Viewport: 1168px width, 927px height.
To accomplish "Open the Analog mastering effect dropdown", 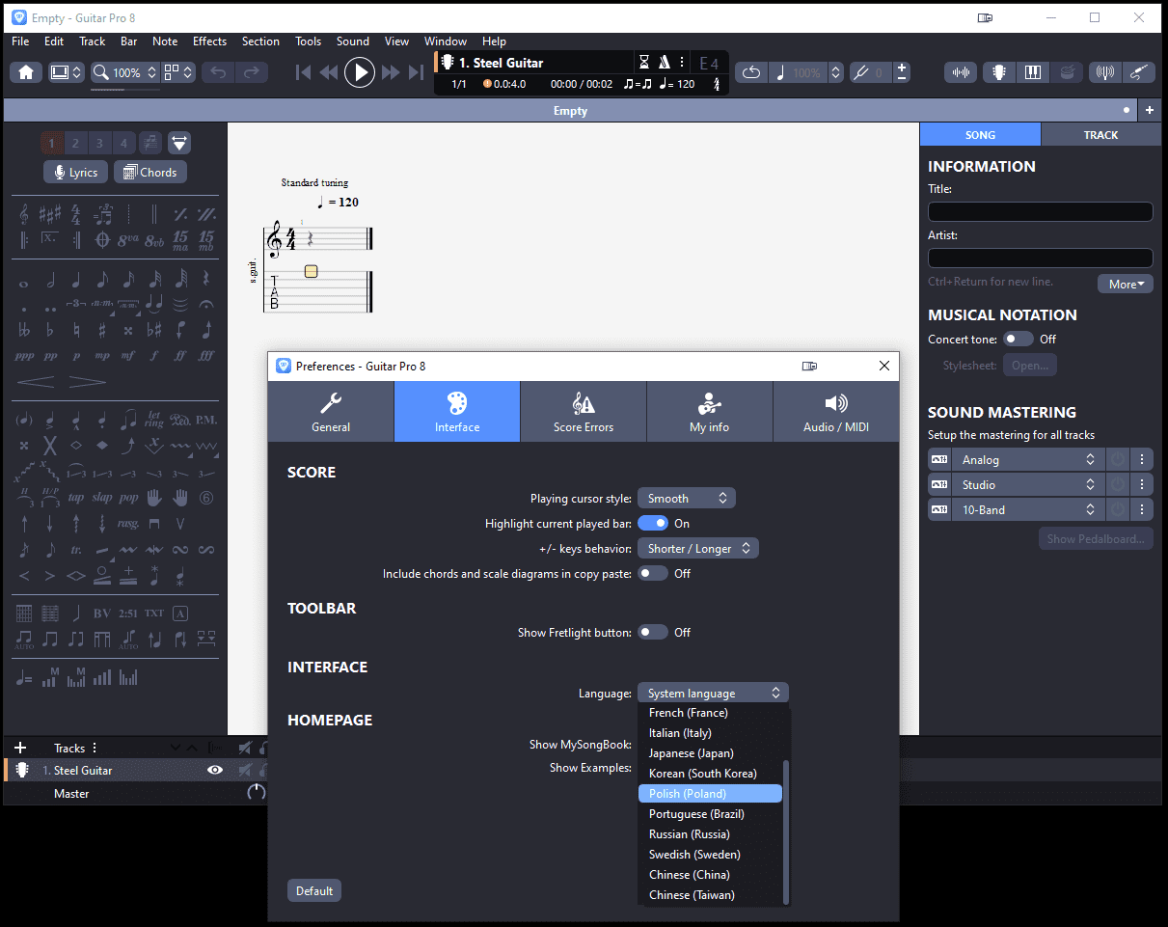I will pos(1026,460).
